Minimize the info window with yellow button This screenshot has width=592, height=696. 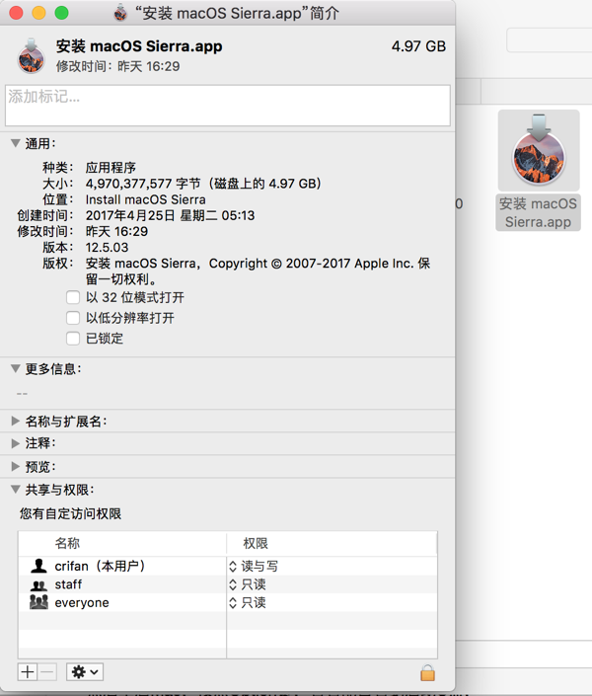point(38,13)
